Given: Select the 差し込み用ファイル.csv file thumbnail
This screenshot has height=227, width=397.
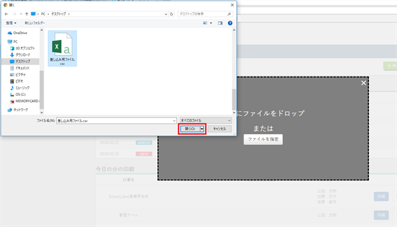Looking at the screenshot, I should (62, 49).
